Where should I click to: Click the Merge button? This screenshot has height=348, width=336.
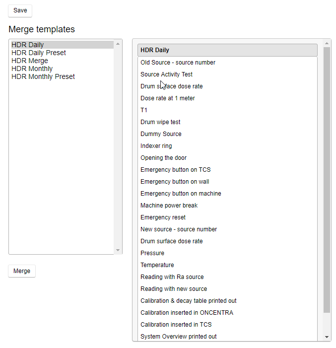click(22, 271)
